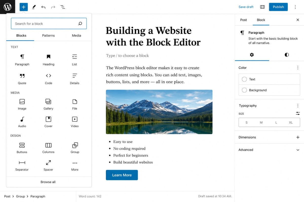Open Dimensions options with plus icon

[298, 137]
